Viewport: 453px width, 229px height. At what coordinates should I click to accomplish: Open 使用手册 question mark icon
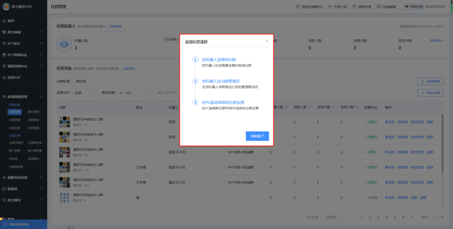point(354,7)
